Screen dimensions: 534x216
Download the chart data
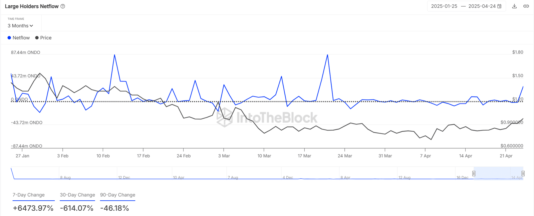(x=514, y=6)
